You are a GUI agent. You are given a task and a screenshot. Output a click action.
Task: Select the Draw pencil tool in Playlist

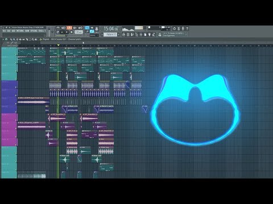(11, 39)
